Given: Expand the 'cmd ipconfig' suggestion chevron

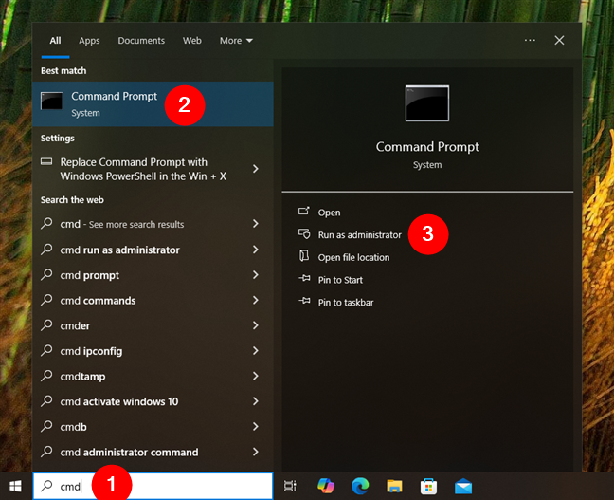Looking at the screenshot, I should [255, 351].
